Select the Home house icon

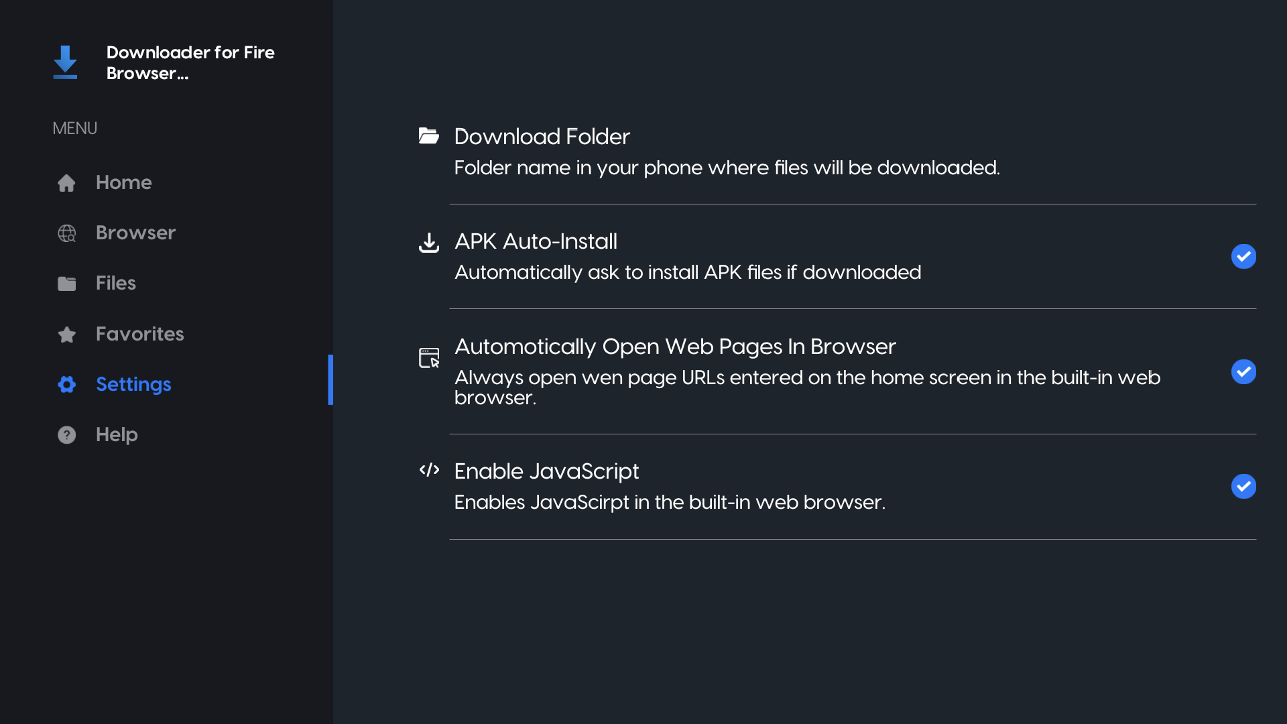(x=67, y=182)
